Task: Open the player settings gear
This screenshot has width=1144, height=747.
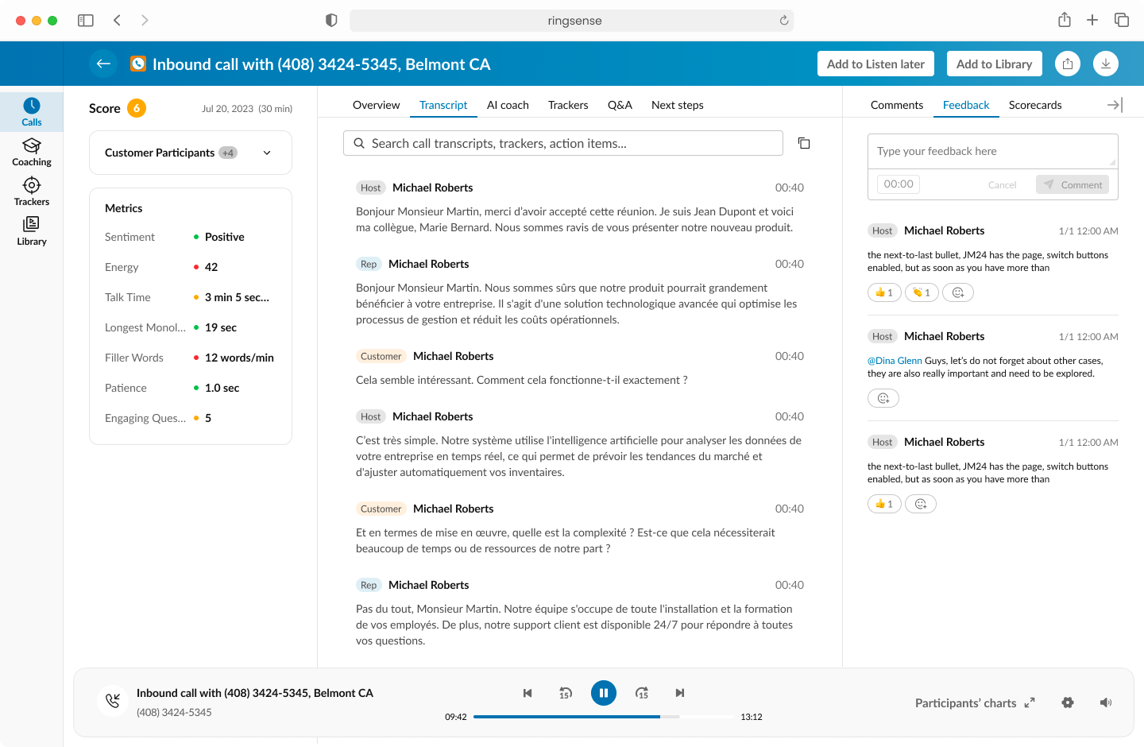Action: point(1067,702)
